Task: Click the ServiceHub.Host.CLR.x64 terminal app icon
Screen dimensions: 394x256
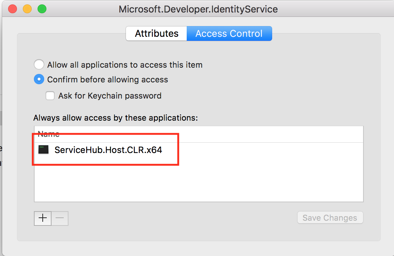Action: click(44, 149)
